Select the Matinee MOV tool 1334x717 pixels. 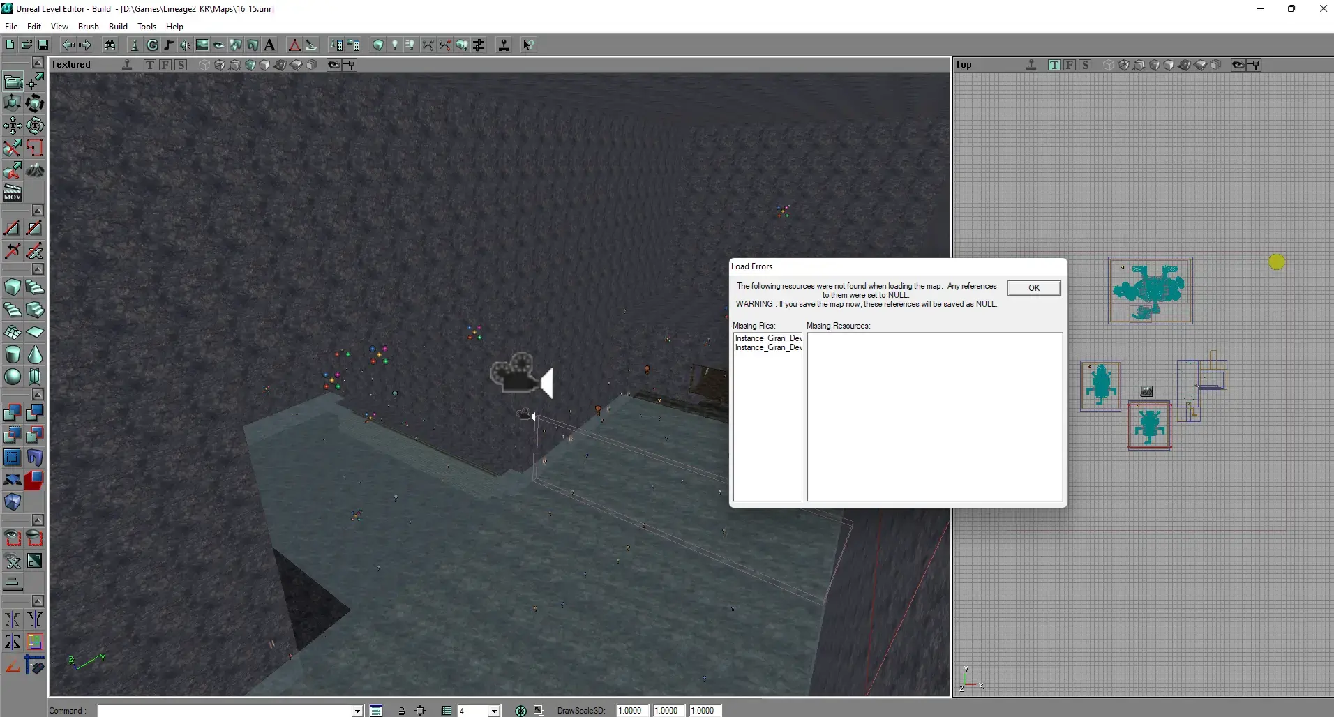point(13,193)
